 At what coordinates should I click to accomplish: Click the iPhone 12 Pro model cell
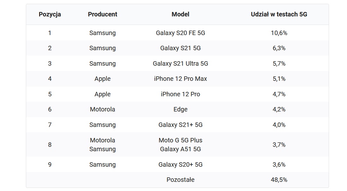pos(180,94)
